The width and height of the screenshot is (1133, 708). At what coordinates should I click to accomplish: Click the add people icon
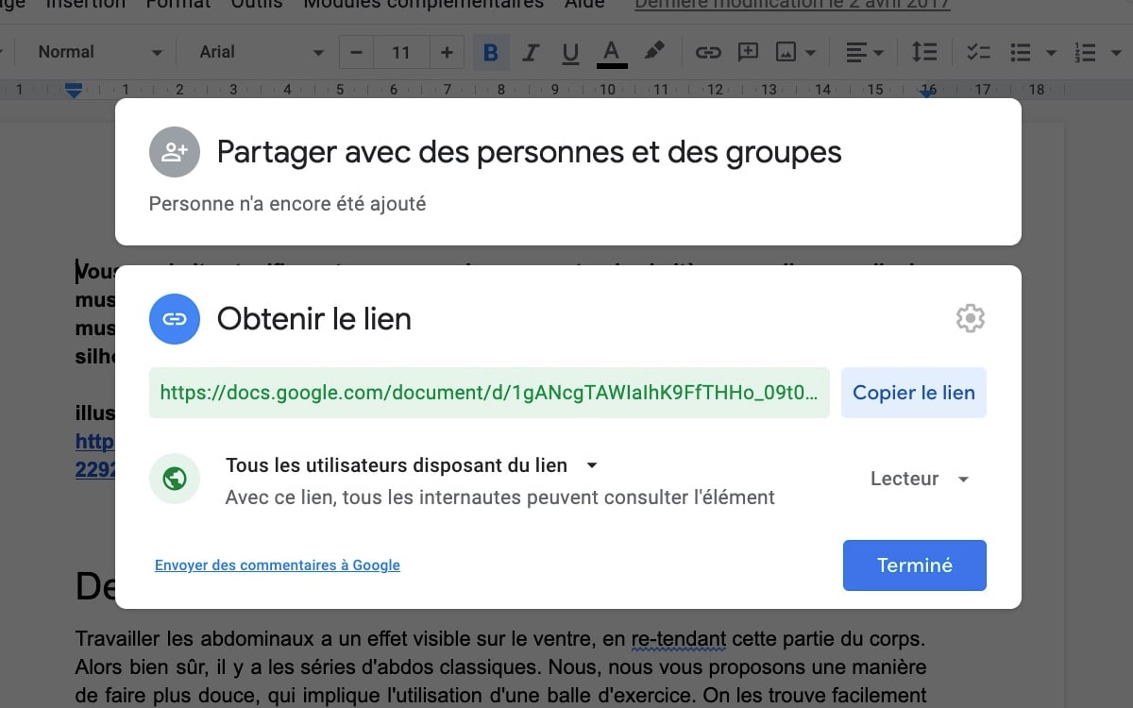tap(175, 152)
